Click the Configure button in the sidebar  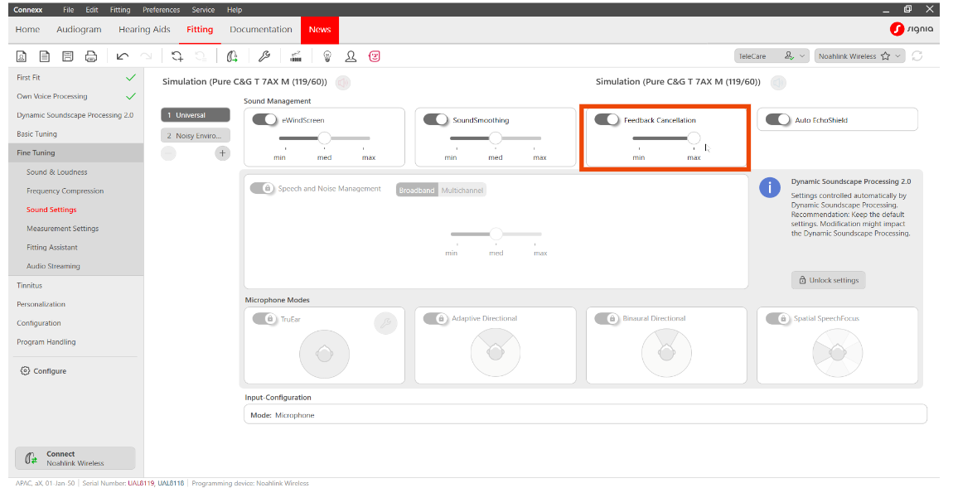pos(43,370)
